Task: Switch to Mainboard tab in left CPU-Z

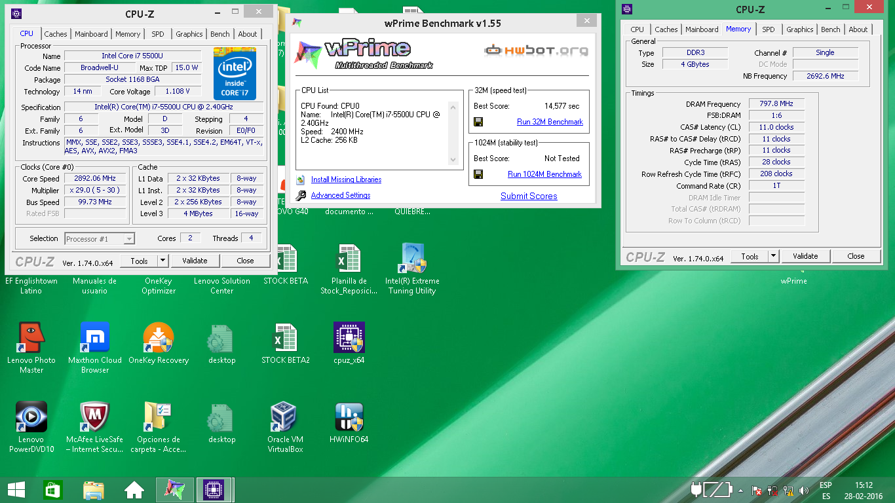Action: point(91,34)
